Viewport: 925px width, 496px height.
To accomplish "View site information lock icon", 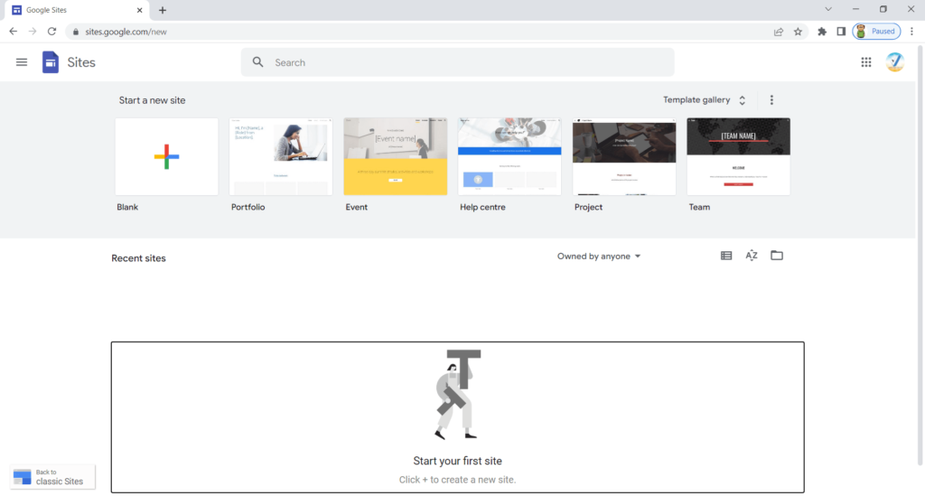I will [x=76, y=32].
